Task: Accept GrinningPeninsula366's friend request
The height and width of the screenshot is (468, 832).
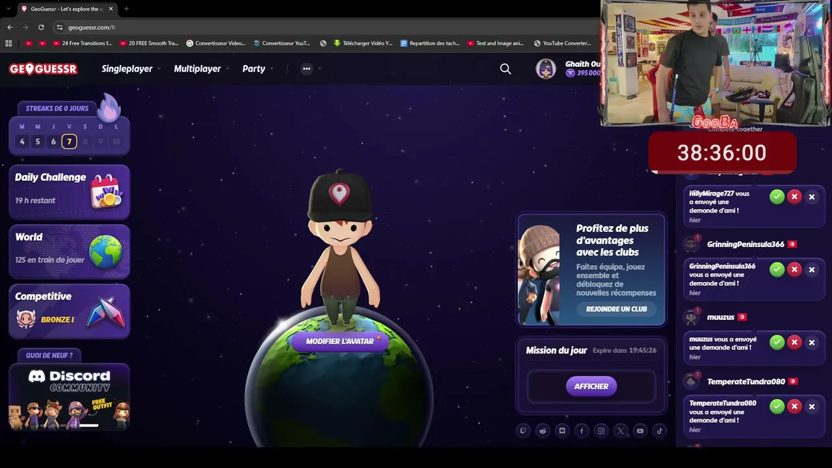Action: (x=777, y=270)
